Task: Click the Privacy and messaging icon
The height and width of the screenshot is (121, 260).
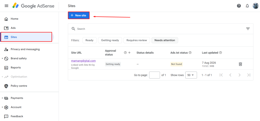Action: tap(6, 49)
